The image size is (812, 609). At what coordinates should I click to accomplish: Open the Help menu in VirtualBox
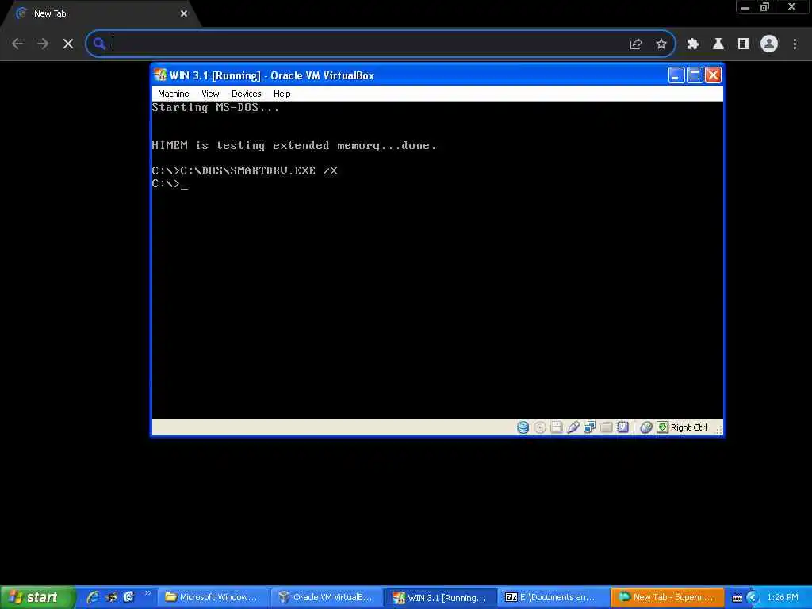point(282,94)
